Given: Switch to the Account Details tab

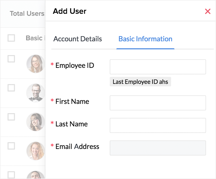Looking at the screenshot, I should click(78, 39).
